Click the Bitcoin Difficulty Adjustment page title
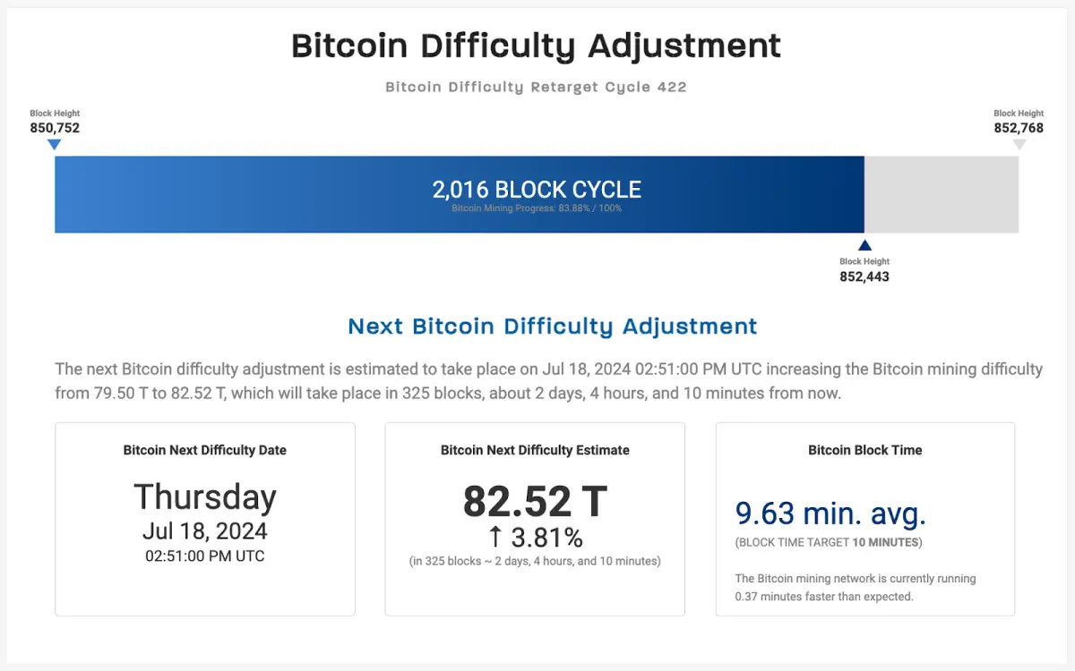Screen dimensions: 1075x671 [537, 46]
